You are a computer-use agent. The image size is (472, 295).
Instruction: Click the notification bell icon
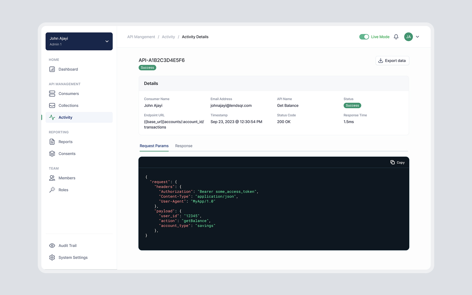pyautogui.click(x=396, y=37)
